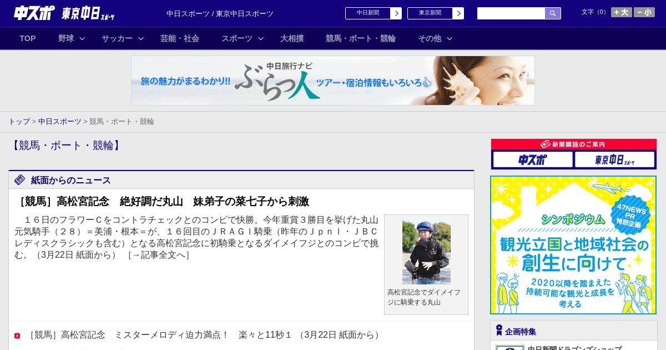Increase text size with 大 button
The image size is (666, 350).
pyautogui.click(x=622, y=12)
